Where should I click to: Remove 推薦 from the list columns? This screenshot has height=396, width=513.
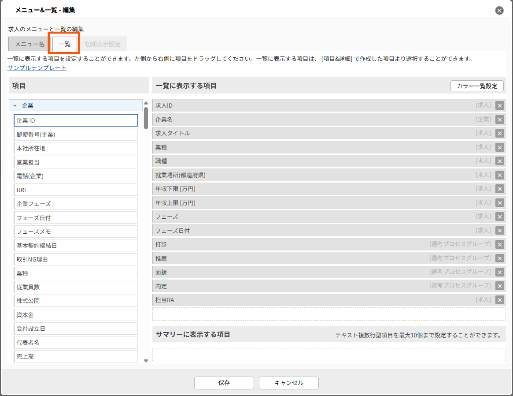pyautogui.click(x=499, y=258)
